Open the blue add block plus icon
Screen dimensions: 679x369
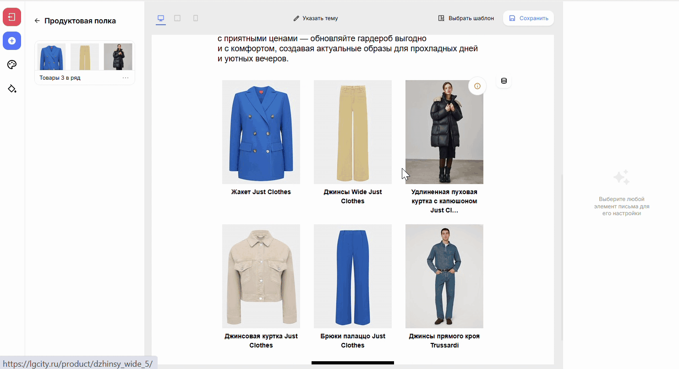[12, 41]
